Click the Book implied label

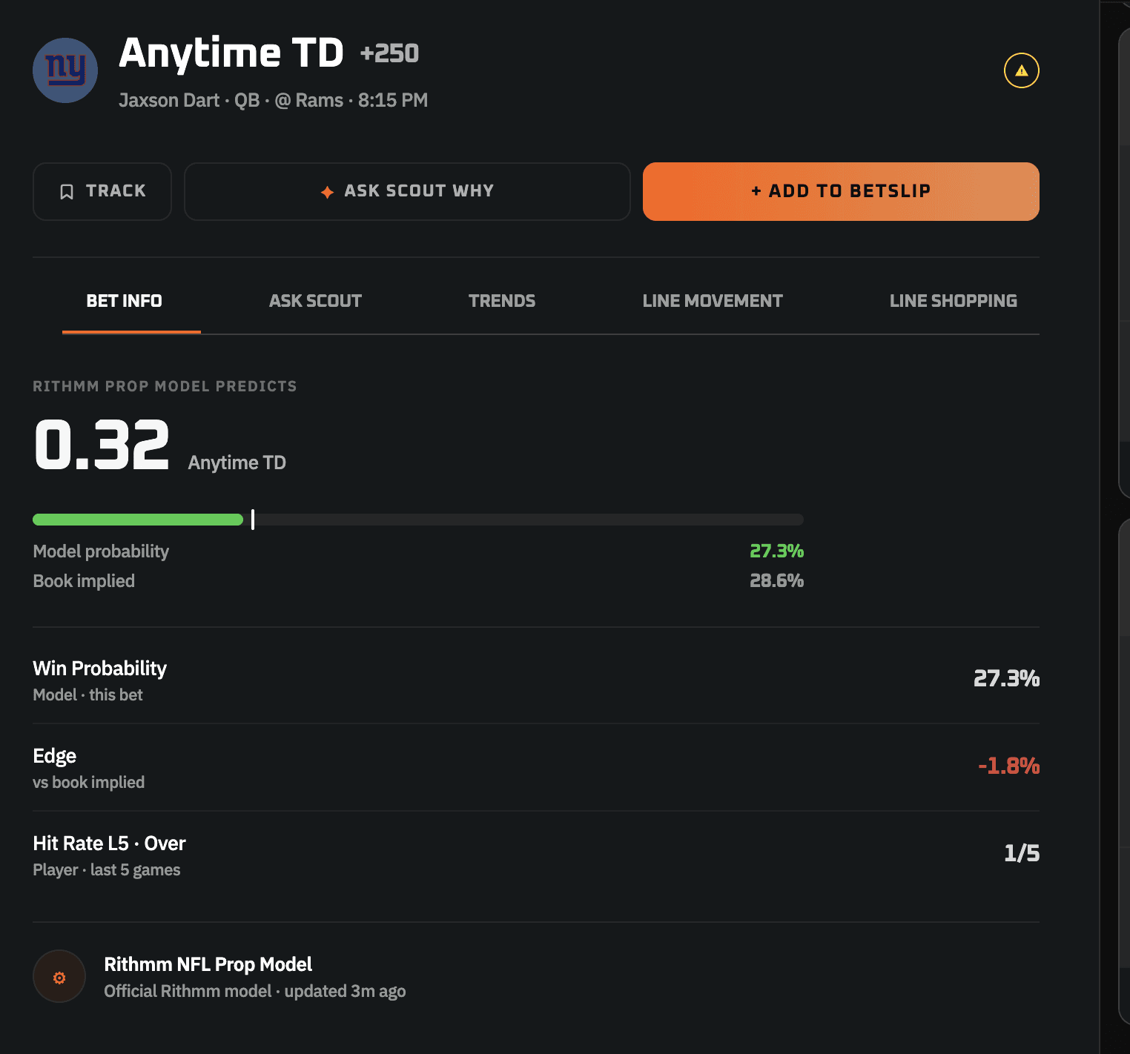84,581
